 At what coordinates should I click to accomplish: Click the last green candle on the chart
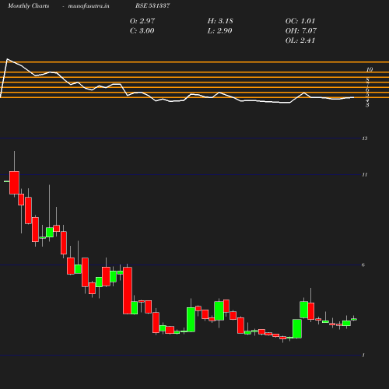click(354, 319)
